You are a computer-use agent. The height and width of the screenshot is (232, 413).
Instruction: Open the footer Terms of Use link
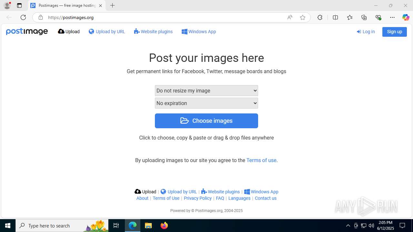pyautogui.click(x=166, y=198)
